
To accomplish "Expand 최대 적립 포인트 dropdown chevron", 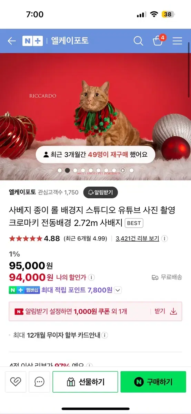I will 118,290.
